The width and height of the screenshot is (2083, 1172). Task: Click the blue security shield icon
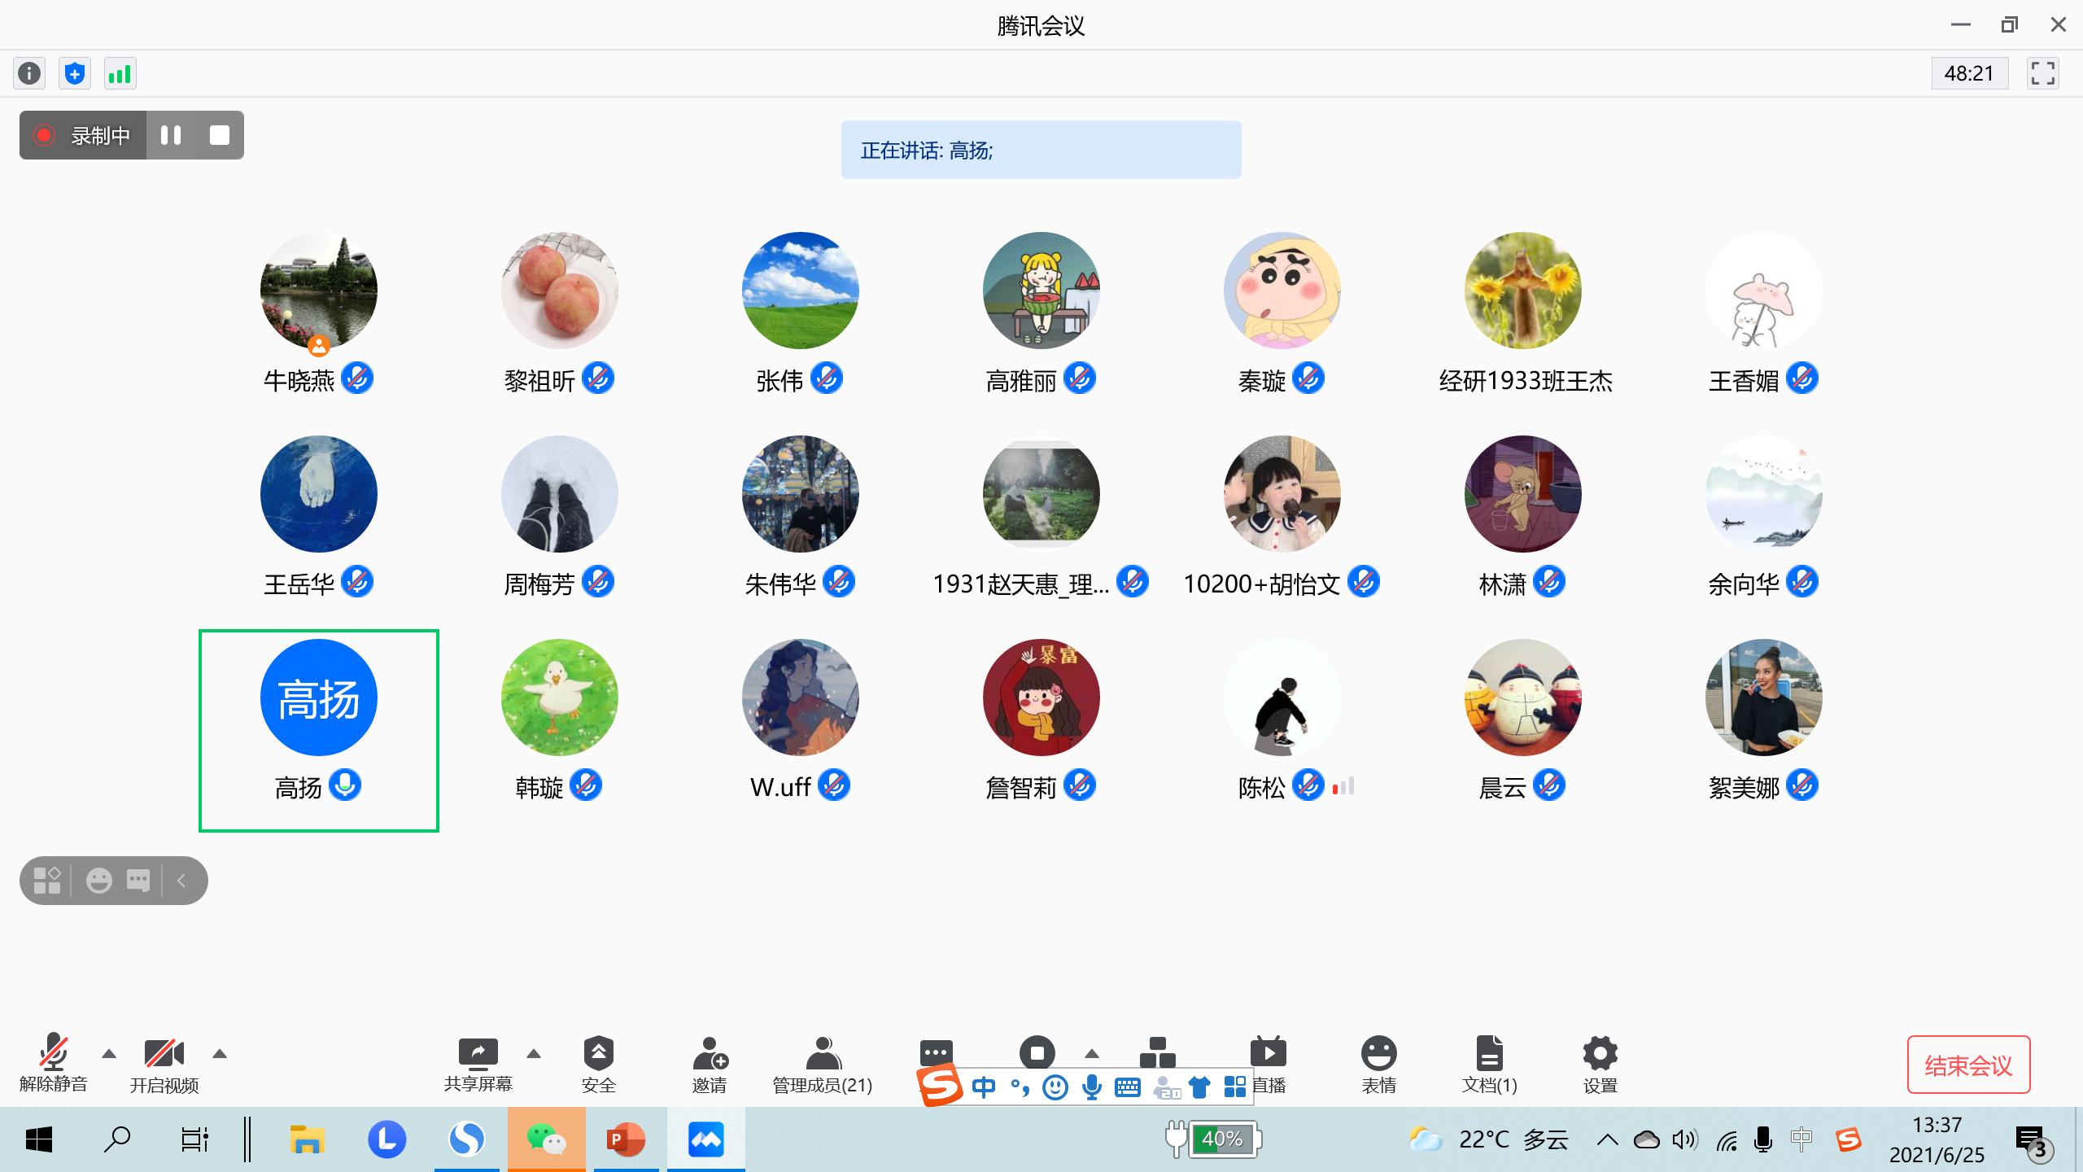point(75,73)
